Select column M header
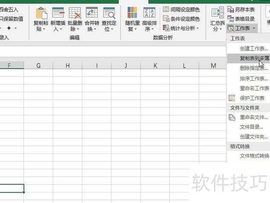The width and height of the screenshot is (270, 203). 213,65
